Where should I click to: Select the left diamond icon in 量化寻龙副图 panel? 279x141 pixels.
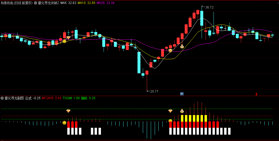point(68,111)
